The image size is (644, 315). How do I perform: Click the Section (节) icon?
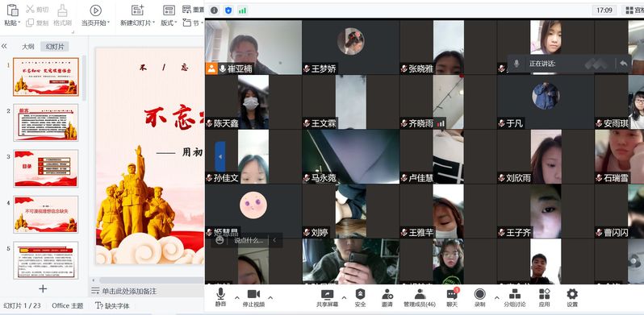click(187, 23)
